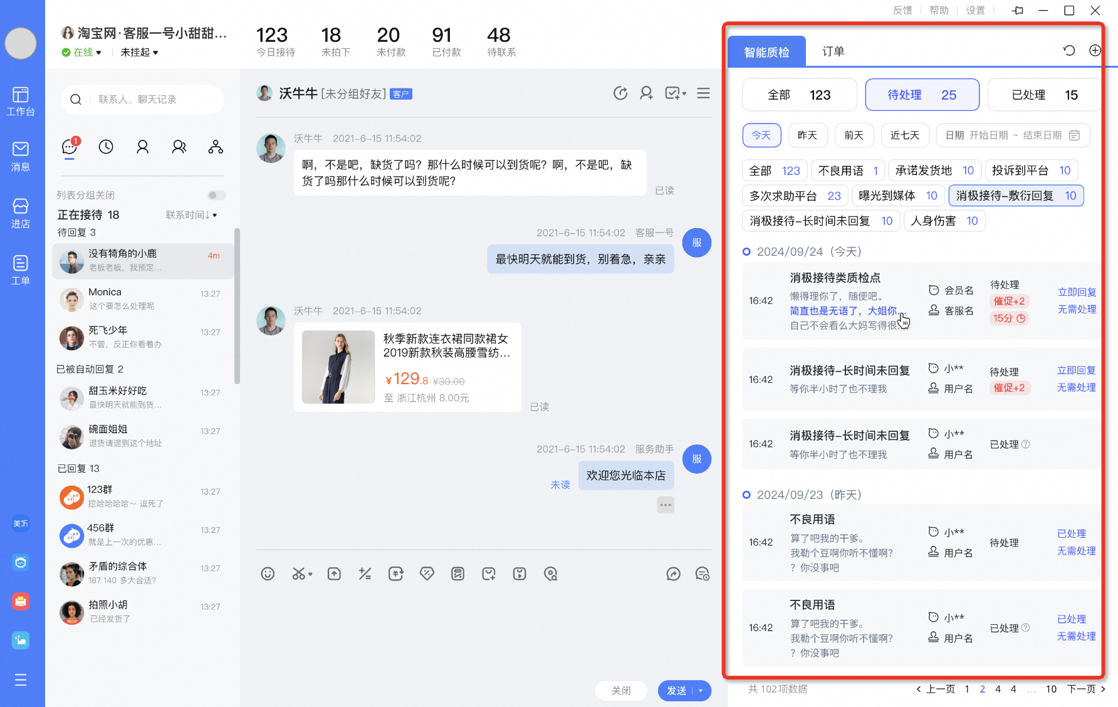1118x707 pixels.
Task: Click the coupon ticket icon in message toolbar
Action: click(x=427, y=573)
